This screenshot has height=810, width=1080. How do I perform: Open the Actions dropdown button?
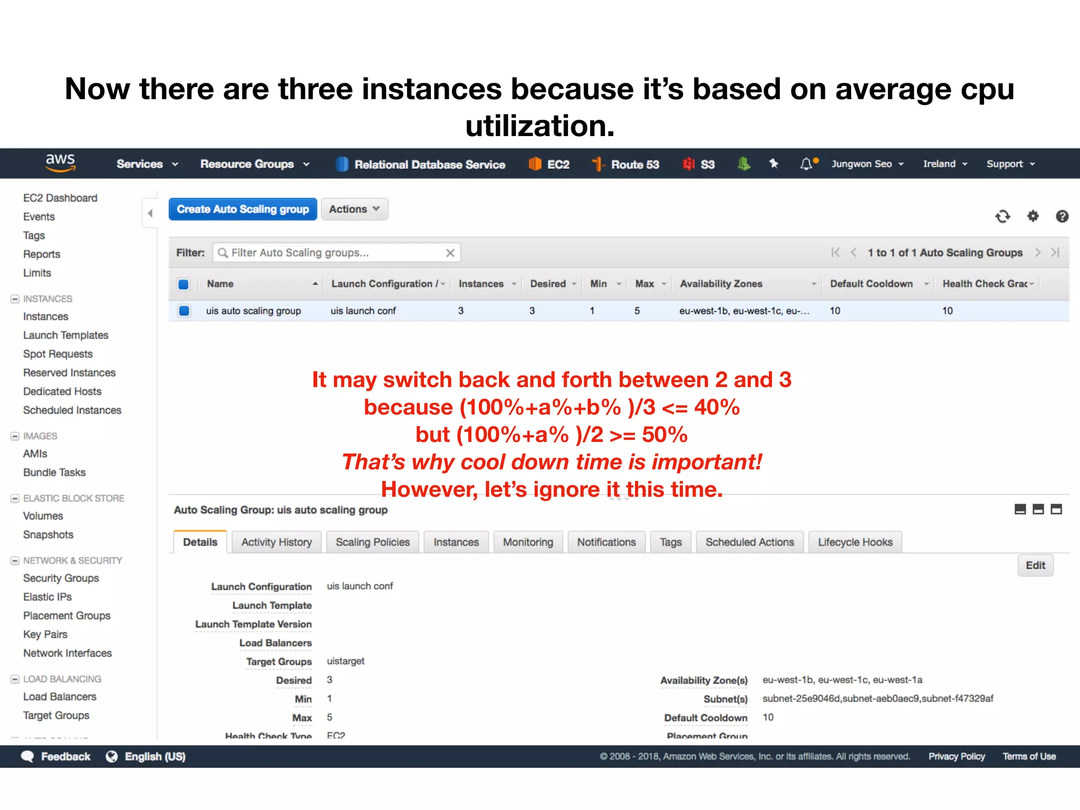[x=354, y=209]
